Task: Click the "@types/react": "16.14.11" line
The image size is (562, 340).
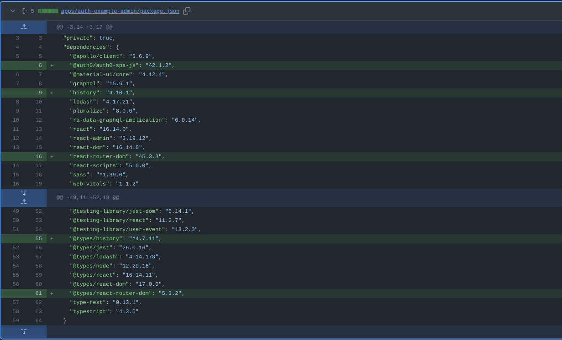Action: click(304, 275)
